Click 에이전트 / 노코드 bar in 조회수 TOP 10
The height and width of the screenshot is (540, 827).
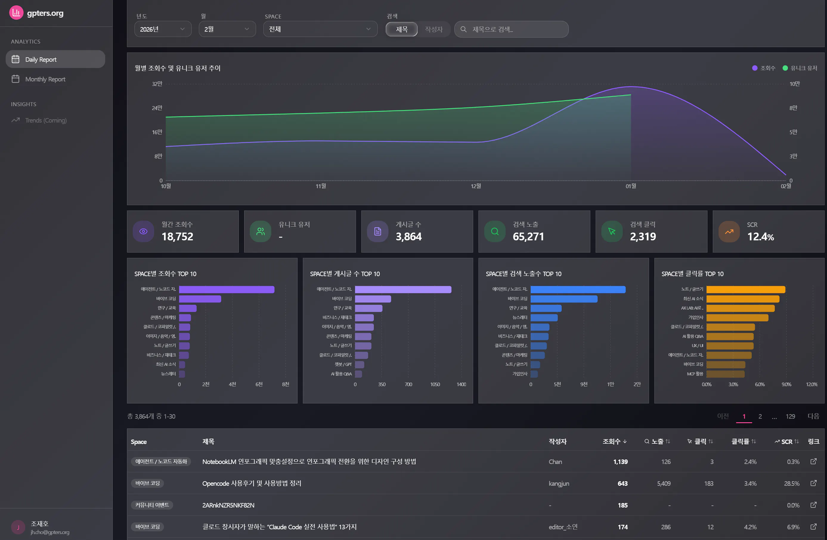(x=227, y=289)
